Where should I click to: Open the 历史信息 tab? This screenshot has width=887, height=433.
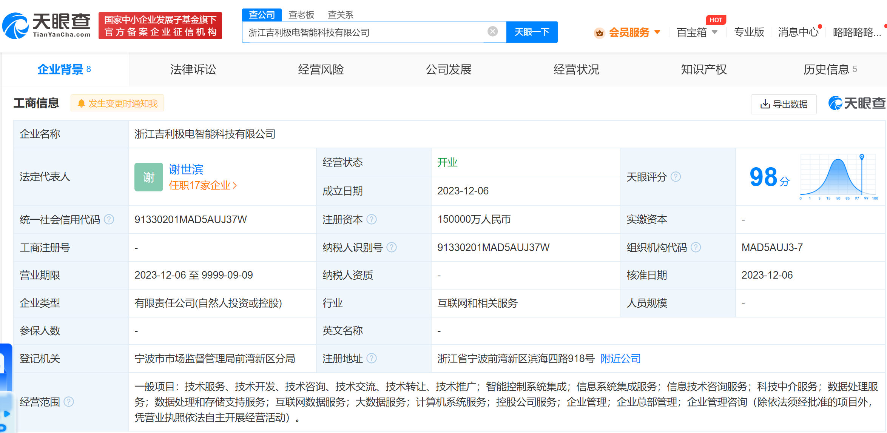[x=830, y=69]
